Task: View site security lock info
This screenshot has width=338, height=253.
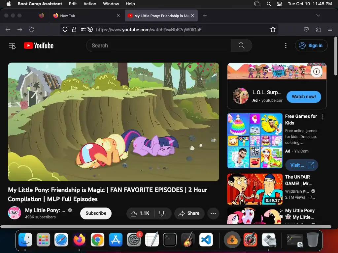Action: pos(74,29)
